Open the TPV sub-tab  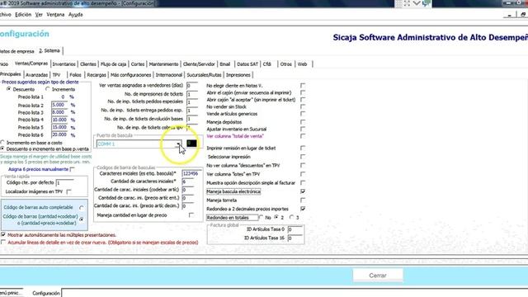pos(57,75)
